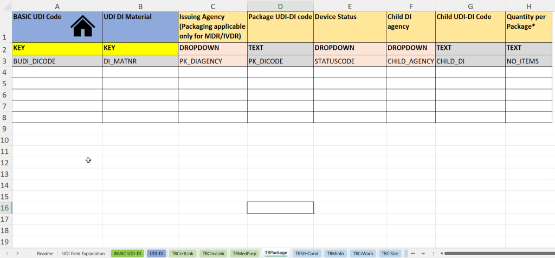Add a new sheet with the plus icon
The height and width of the screenshot is (258, 555).
[x=423, y=254]
